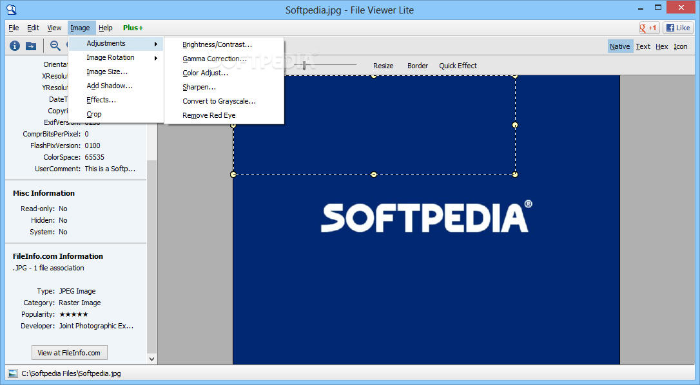Click the Hidden 'No' value
This screenshot has width=700, height=385.
(63, 220)
